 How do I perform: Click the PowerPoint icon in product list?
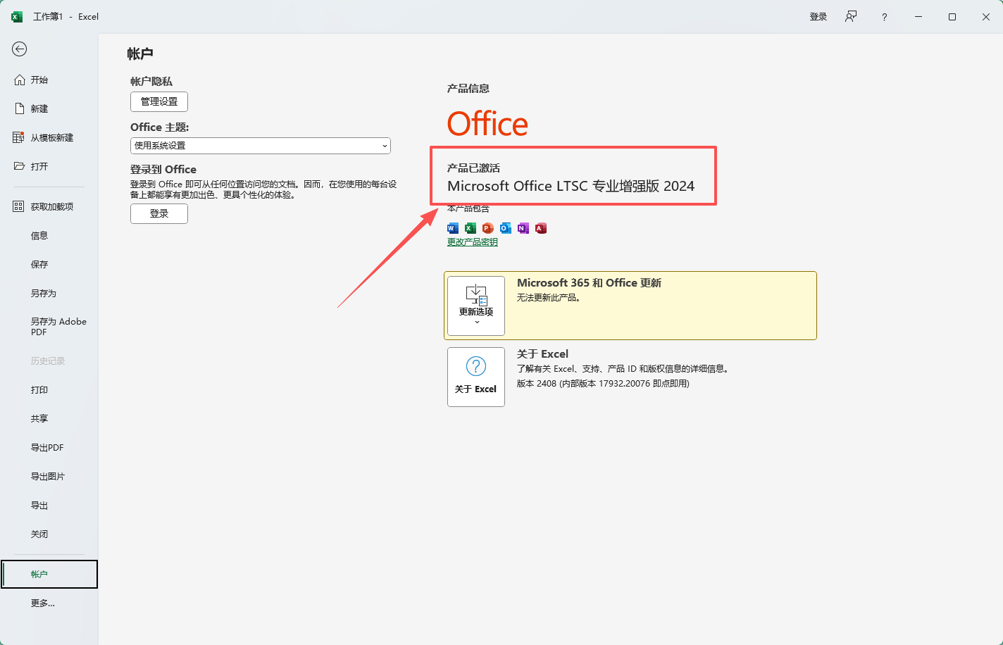click(487, 227)
